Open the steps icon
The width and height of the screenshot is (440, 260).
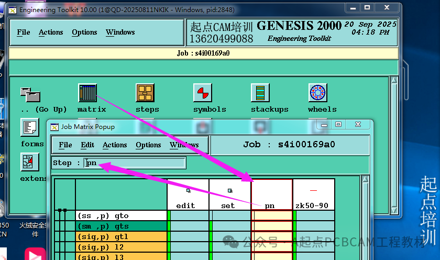[145, 93]
